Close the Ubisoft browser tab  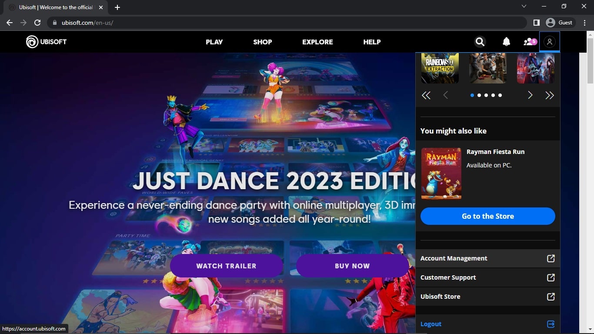101,7
